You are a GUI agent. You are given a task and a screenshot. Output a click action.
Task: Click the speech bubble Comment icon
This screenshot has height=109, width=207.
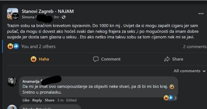tap(96, 59)
